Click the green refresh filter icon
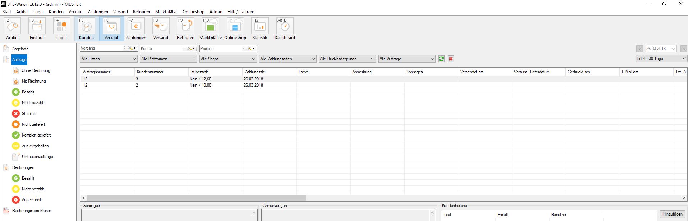The width and height of the screenshot is (688, 221). tap(442, 59)
